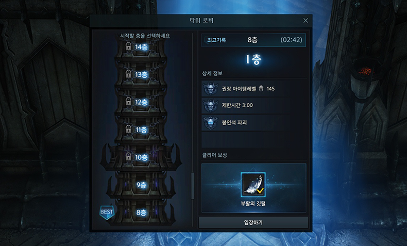The image size is (407, 246).
Task: Choose the 12층 floor label
Action: coord(141,102)
